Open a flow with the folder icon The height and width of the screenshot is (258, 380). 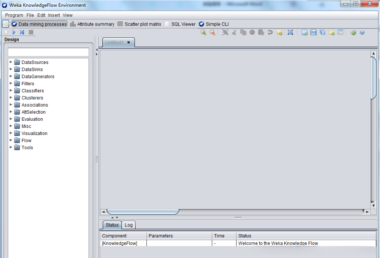pos(331,33)
